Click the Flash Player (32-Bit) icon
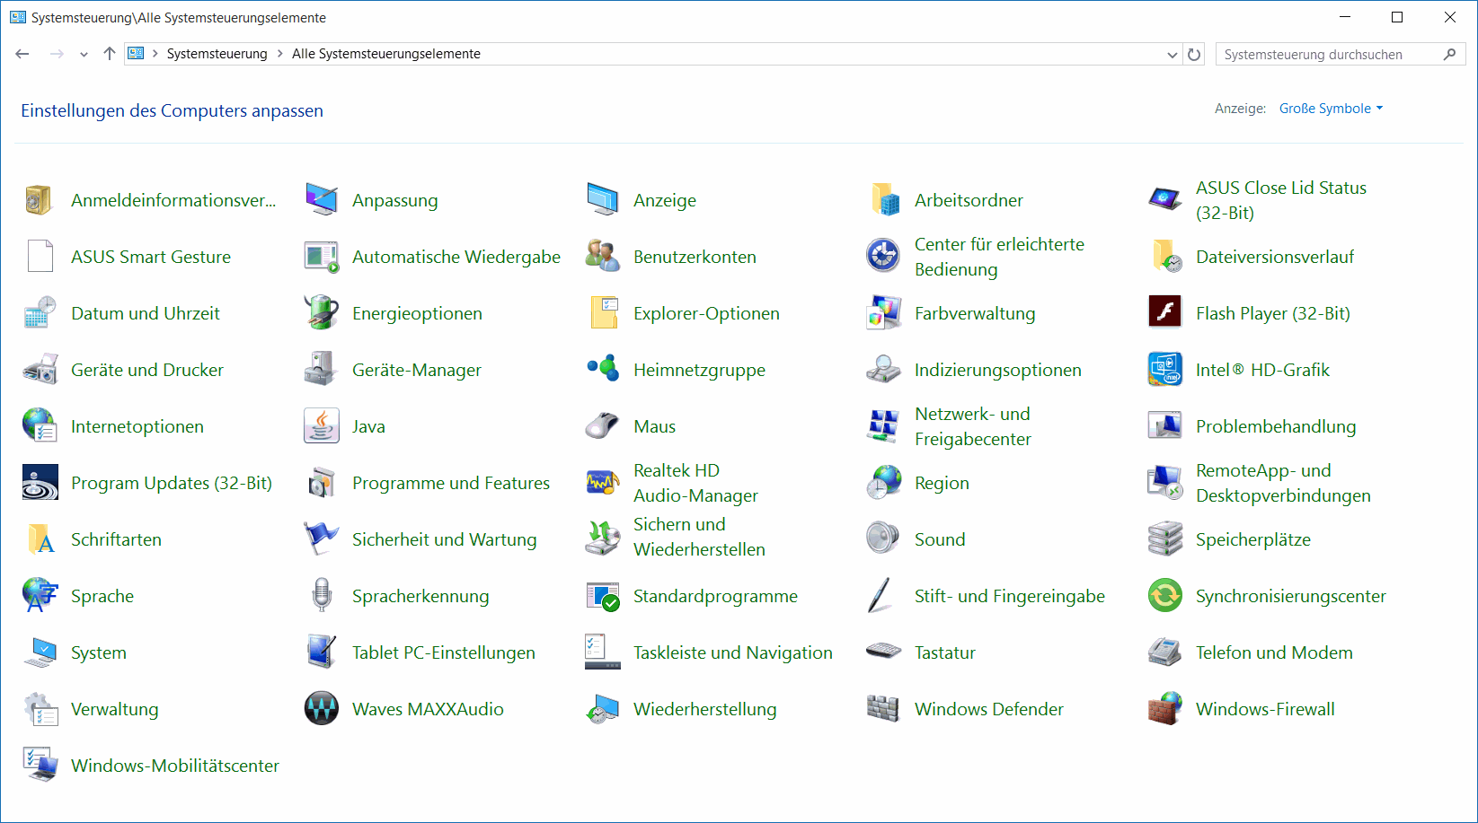1478x823 pixels. pos(1164,313)
